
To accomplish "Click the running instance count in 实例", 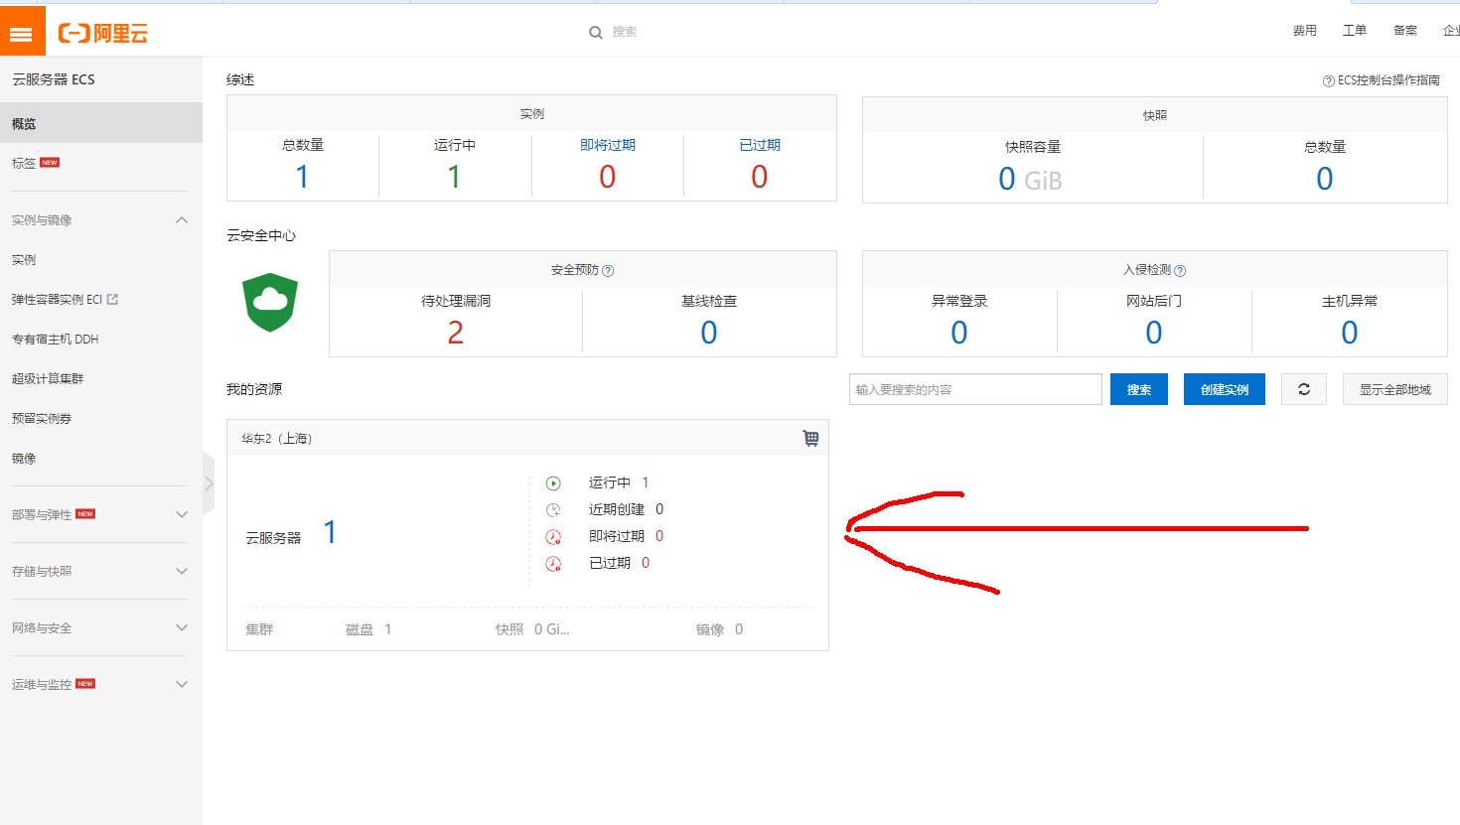I will click(454, 177).
